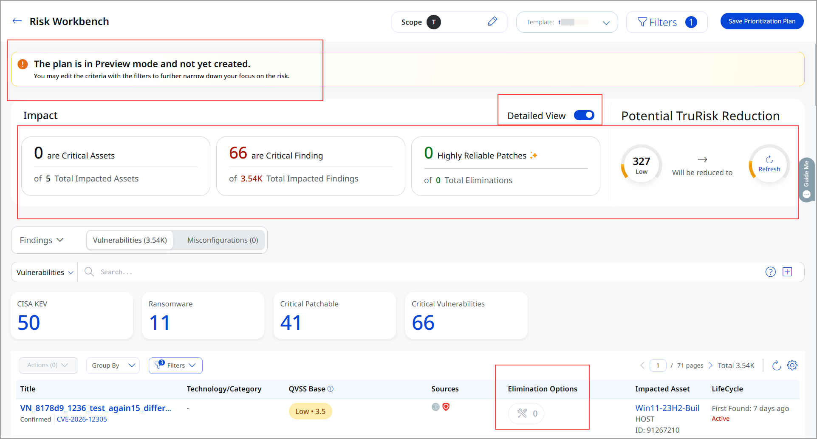Screen dimensions: 817x439
Task: Edit scope with the pencil icon
Action: click(492, 21)
